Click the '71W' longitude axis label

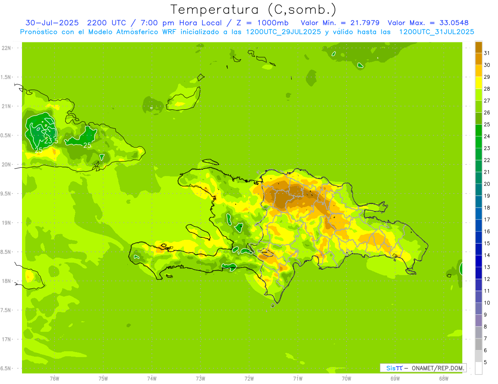pos(298,379)
